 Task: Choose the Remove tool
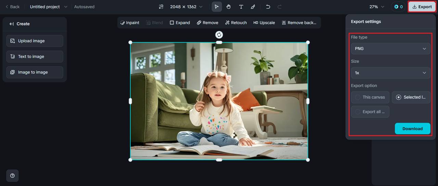[207, 23]
